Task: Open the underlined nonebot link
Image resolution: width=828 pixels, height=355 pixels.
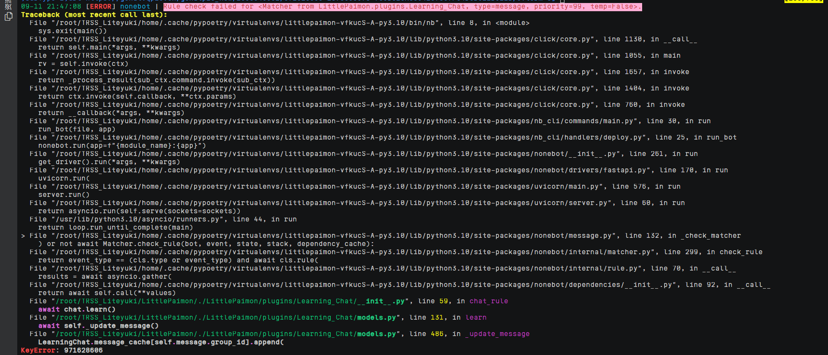Action: 135,6
